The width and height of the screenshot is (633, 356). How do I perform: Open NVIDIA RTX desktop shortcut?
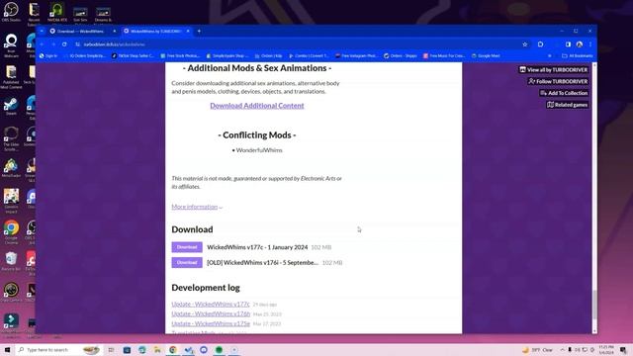pos(57,12)
